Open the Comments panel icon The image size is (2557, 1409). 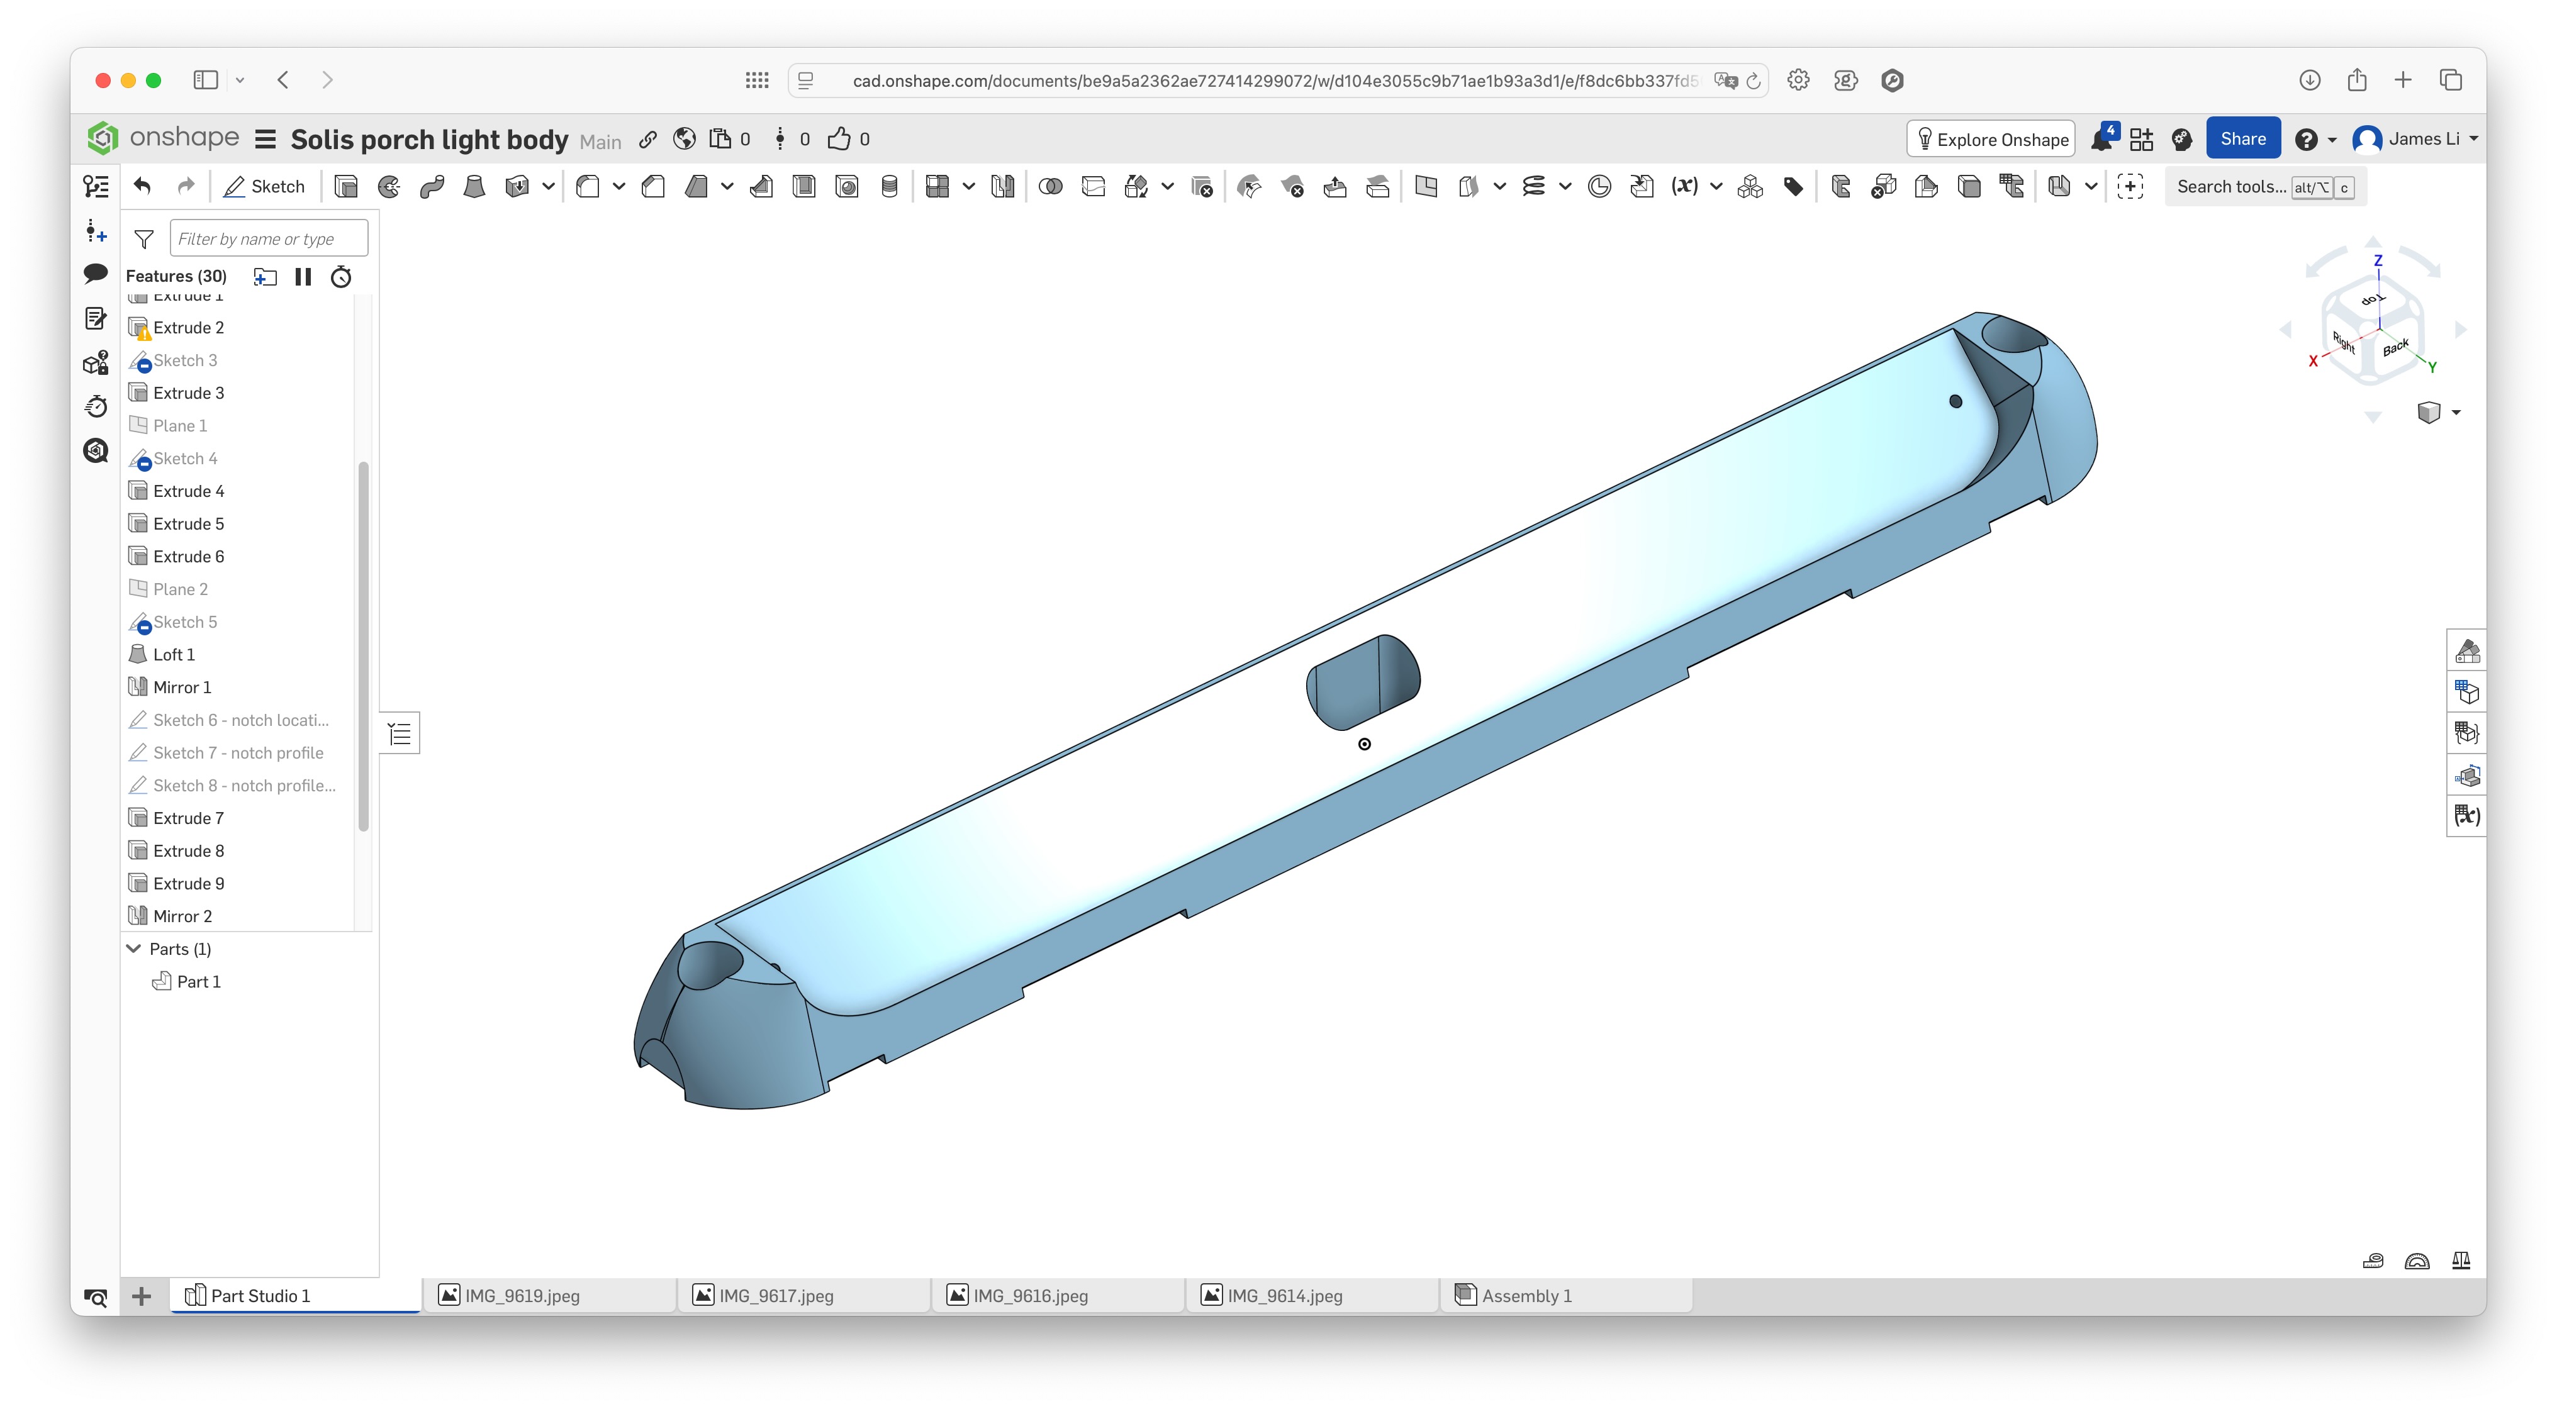point(95,273)
